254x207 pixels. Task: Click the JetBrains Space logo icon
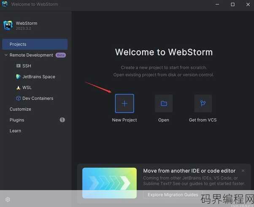(x=18, y=77)
